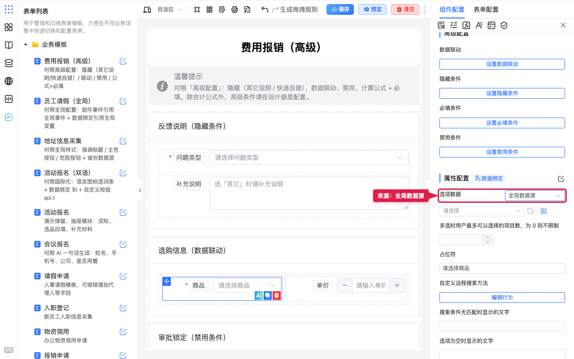This screenshot has width=574, height=359.
Task: Open the database icon in left rail
Action: click(9, 63)
